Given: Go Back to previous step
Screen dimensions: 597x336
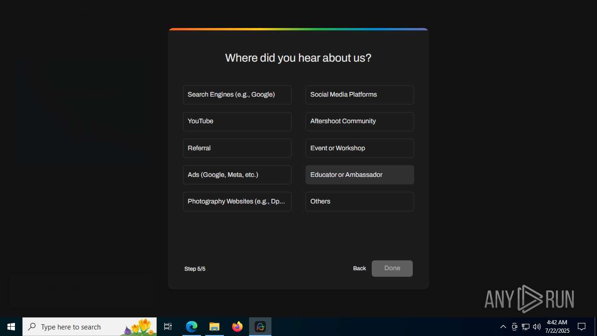Looking at the screenshot, I should pyautogui.click(x=360, y=268).
